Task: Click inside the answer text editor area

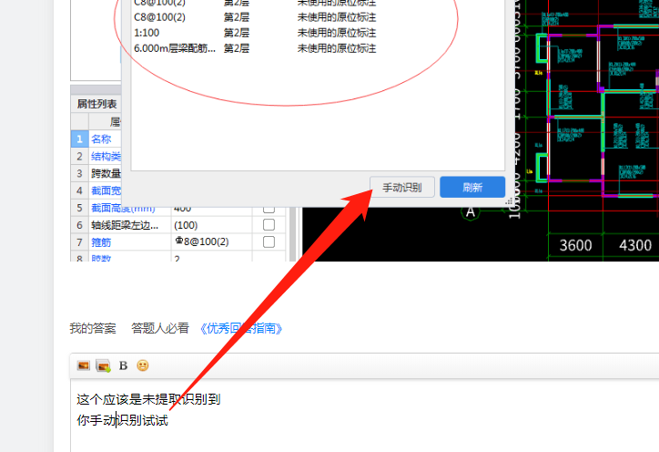Action: coord(364,416)
